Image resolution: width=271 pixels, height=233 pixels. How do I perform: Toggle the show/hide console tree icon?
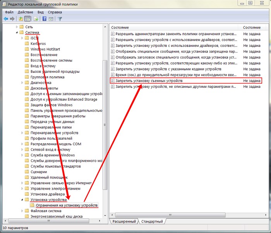click(28, 19)
